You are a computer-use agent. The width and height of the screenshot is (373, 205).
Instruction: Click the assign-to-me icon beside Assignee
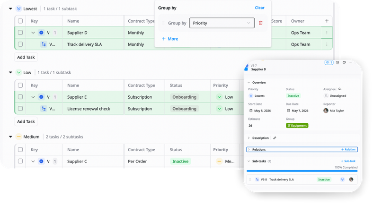[340, 89]
